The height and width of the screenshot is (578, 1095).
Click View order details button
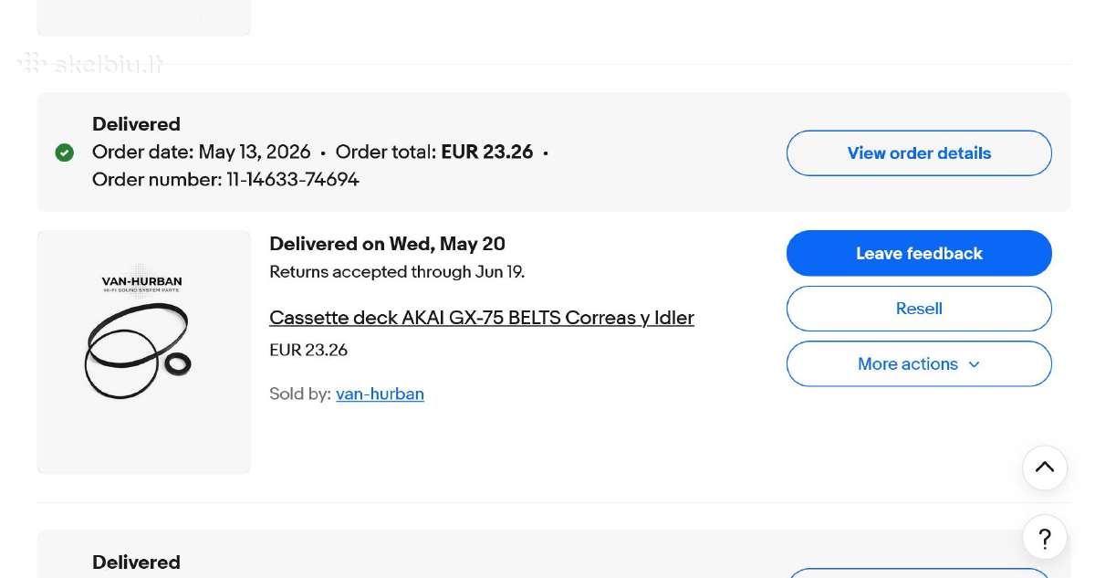[919, 152]
